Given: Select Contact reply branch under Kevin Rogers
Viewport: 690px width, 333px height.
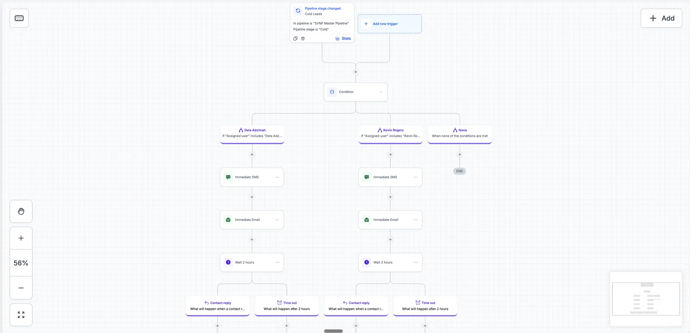Looking at the screenshot, I should click(x=356, y=306).
